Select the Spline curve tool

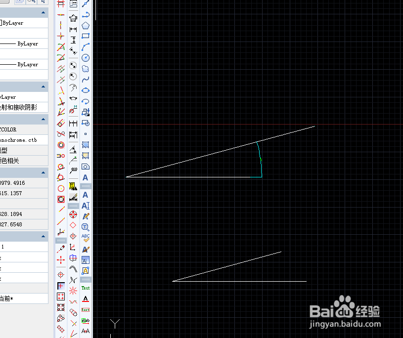86,80
